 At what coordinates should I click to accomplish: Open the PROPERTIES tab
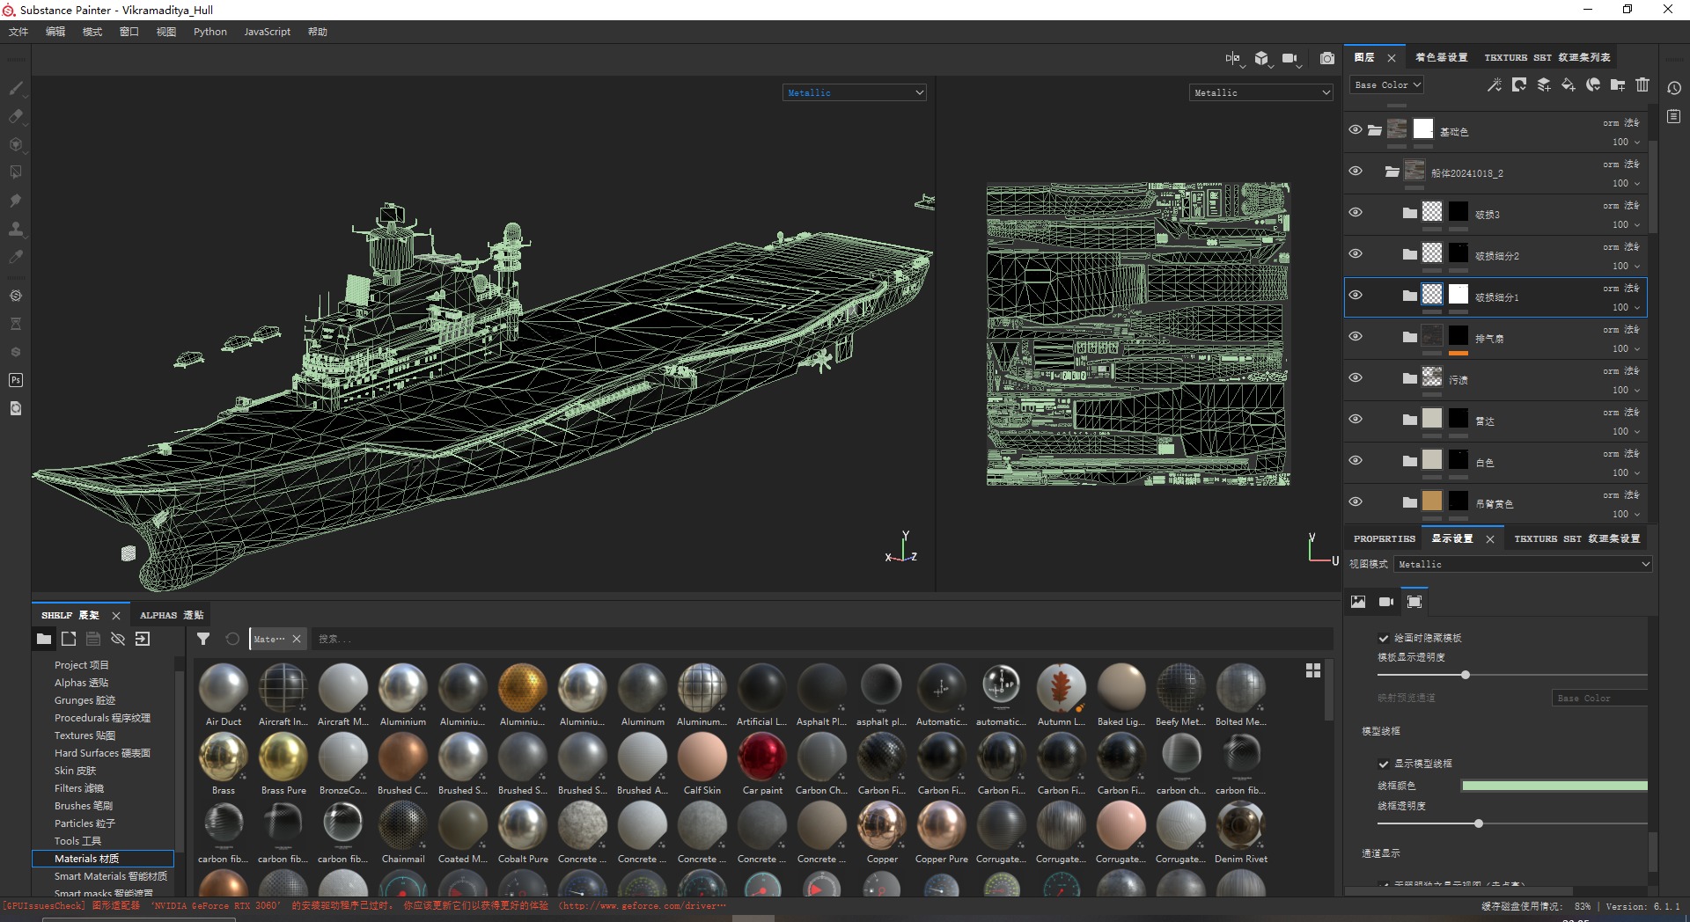point(1385,538)
